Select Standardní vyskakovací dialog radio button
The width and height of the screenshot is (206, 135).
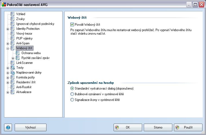click(72, 88)
